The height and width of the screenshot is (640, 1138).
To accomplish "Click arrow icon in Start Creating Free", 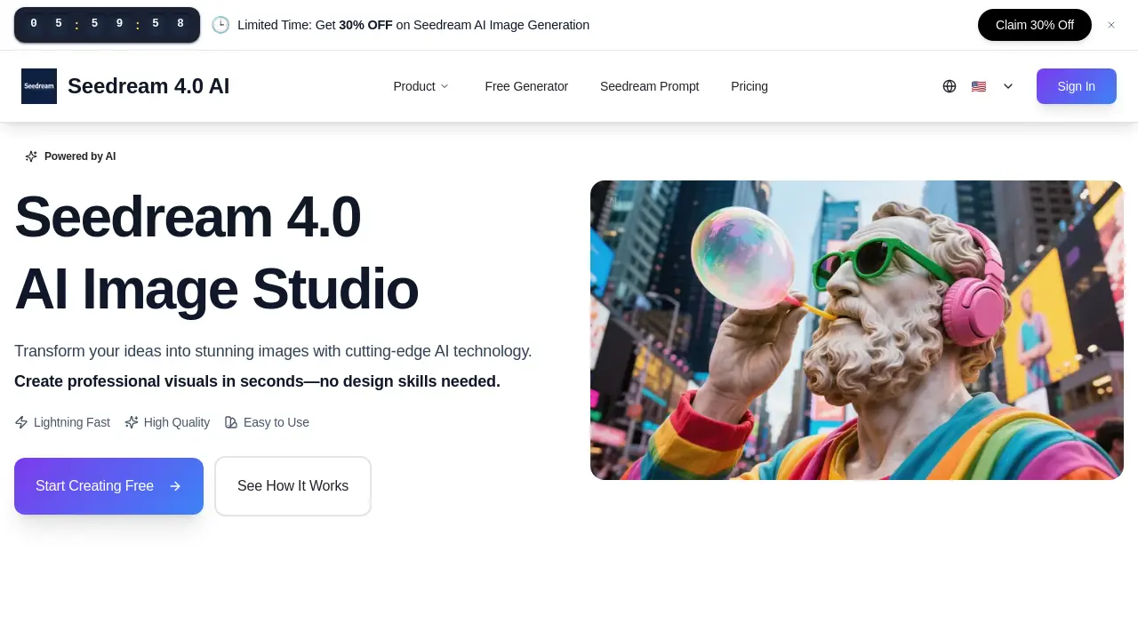I will tap(175, 486).
